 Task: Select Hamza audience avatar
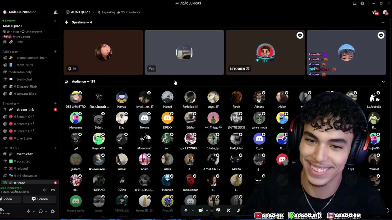click(122, 97)
